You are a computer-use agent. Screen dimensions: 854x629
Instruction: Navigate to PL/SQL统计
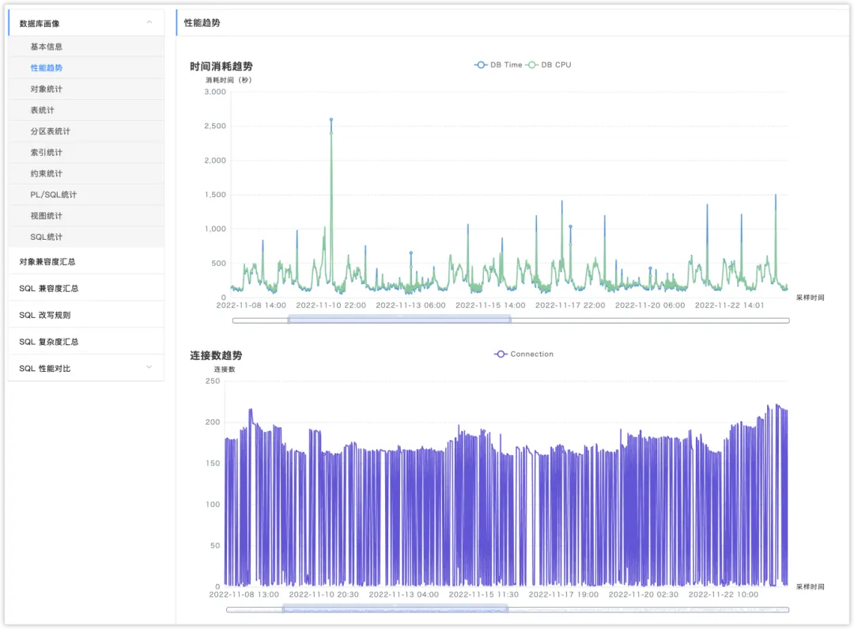point(54,195)
